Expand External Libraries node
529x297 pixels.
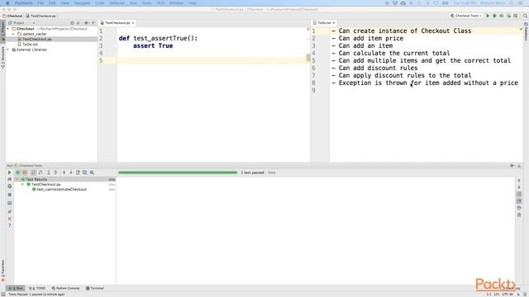tap(8, 49)
